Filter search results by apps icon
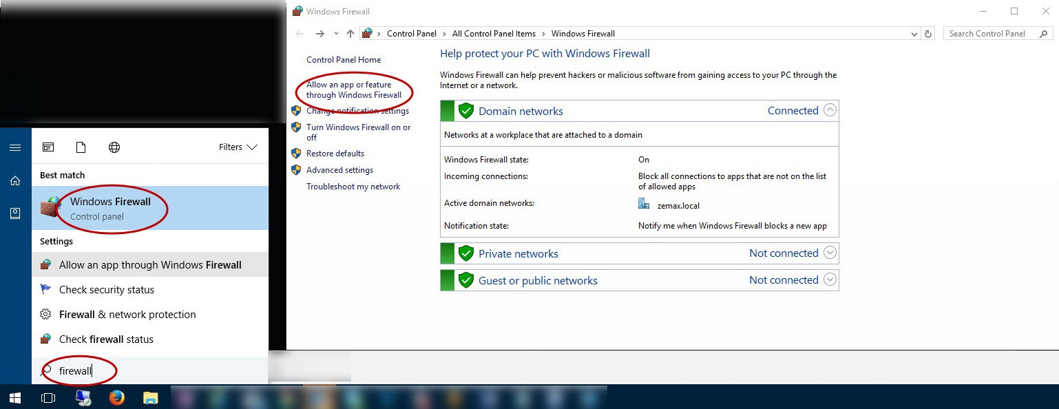The image size is (1059, 409). 48,147
